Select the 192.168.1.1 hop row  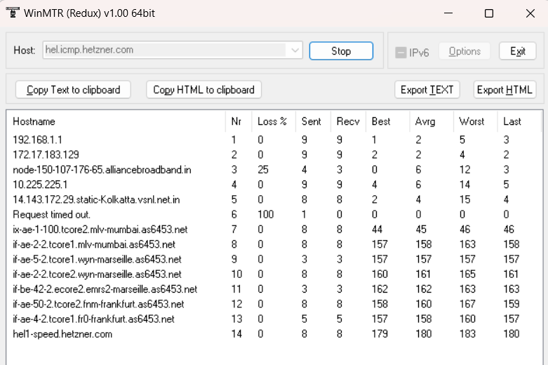37,140
